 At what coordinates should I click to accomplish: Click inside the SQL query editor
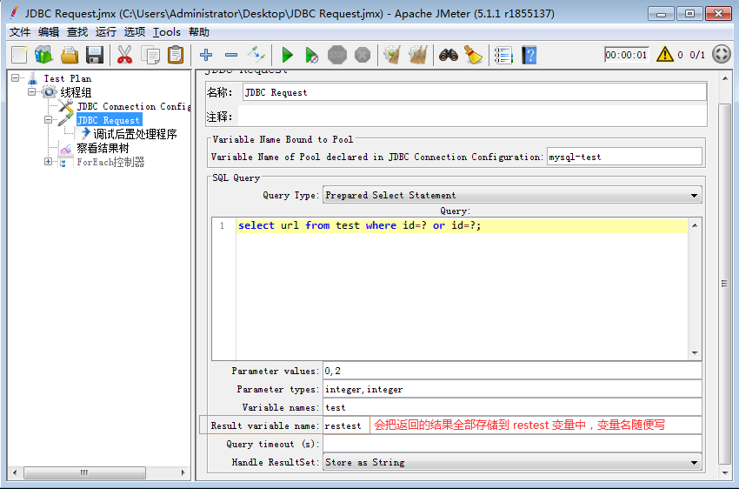(x=461, y=289)
